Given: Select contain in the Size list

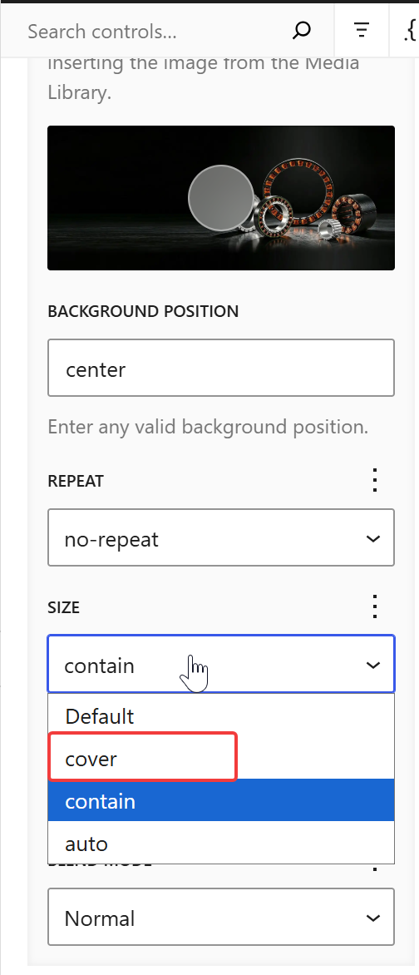Looking at the screenshot, I should [x=220, y=800].
